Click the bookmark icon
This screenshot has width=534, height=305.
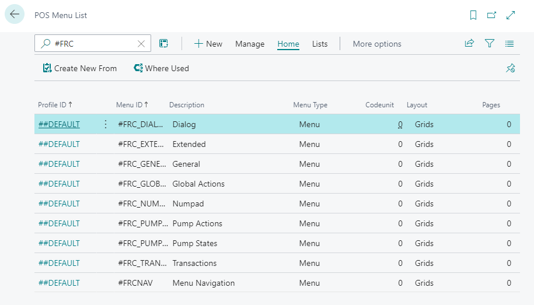point(473,15)
